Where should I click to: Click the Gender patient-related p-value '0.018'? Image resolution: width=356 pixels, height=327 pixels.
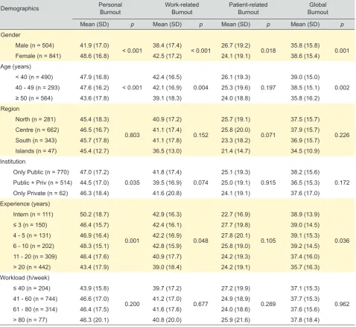click(x=268, y=51)
